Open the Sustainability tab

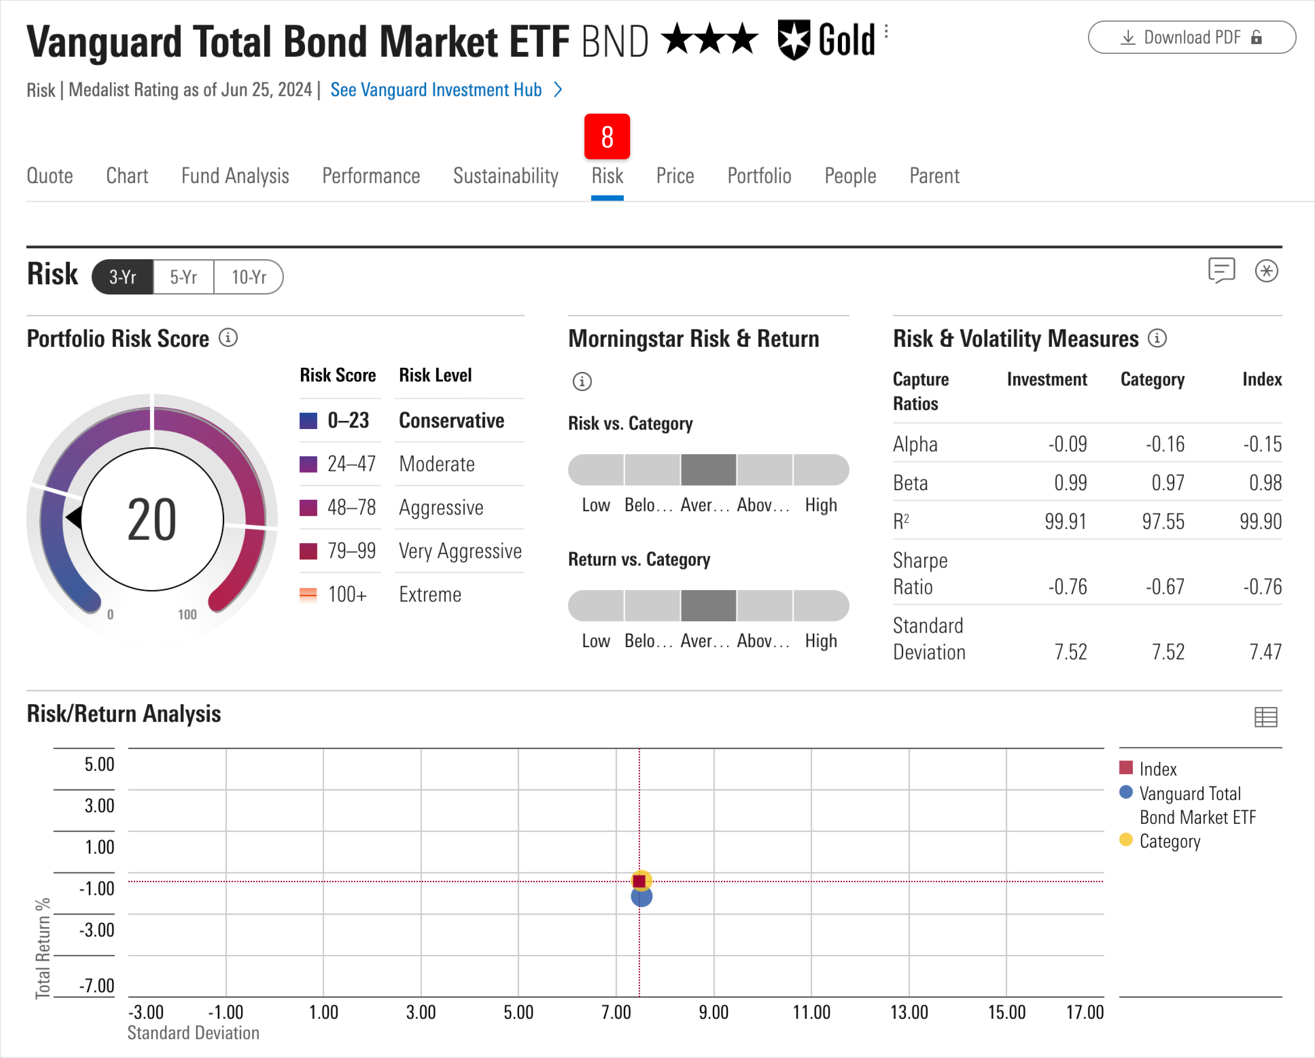pyautogui.click(x=505, y=176)
